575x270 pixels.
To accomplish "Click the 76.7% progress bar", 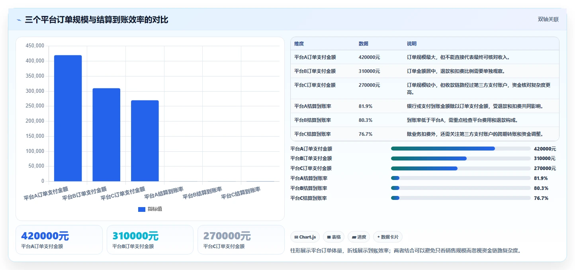I will click(x=461, y=198).
